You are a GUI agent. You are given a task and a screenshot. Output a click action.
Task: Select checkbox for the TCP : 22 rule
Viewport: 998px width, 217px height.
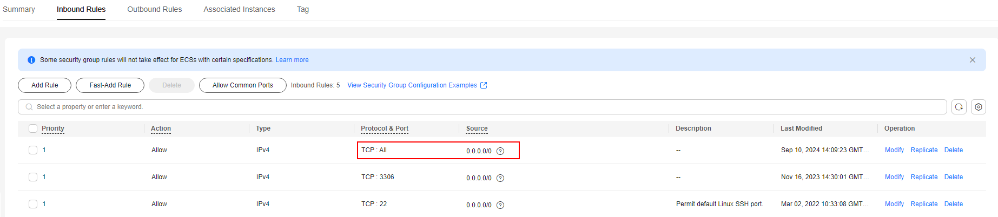pos(33,204)
